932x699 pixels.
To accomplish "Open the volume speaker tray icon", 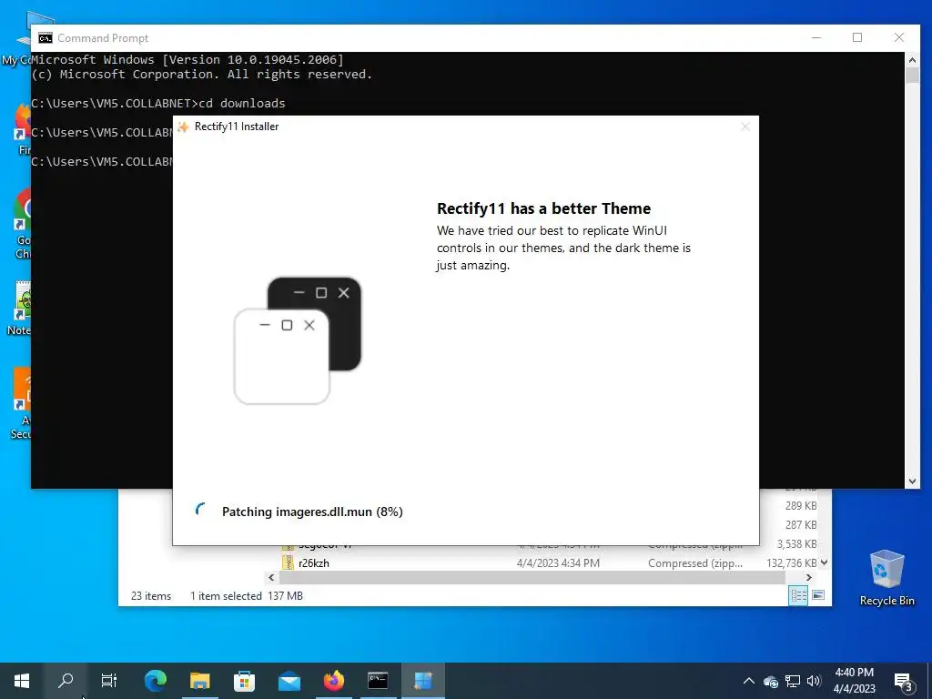I will click(814, 681).
